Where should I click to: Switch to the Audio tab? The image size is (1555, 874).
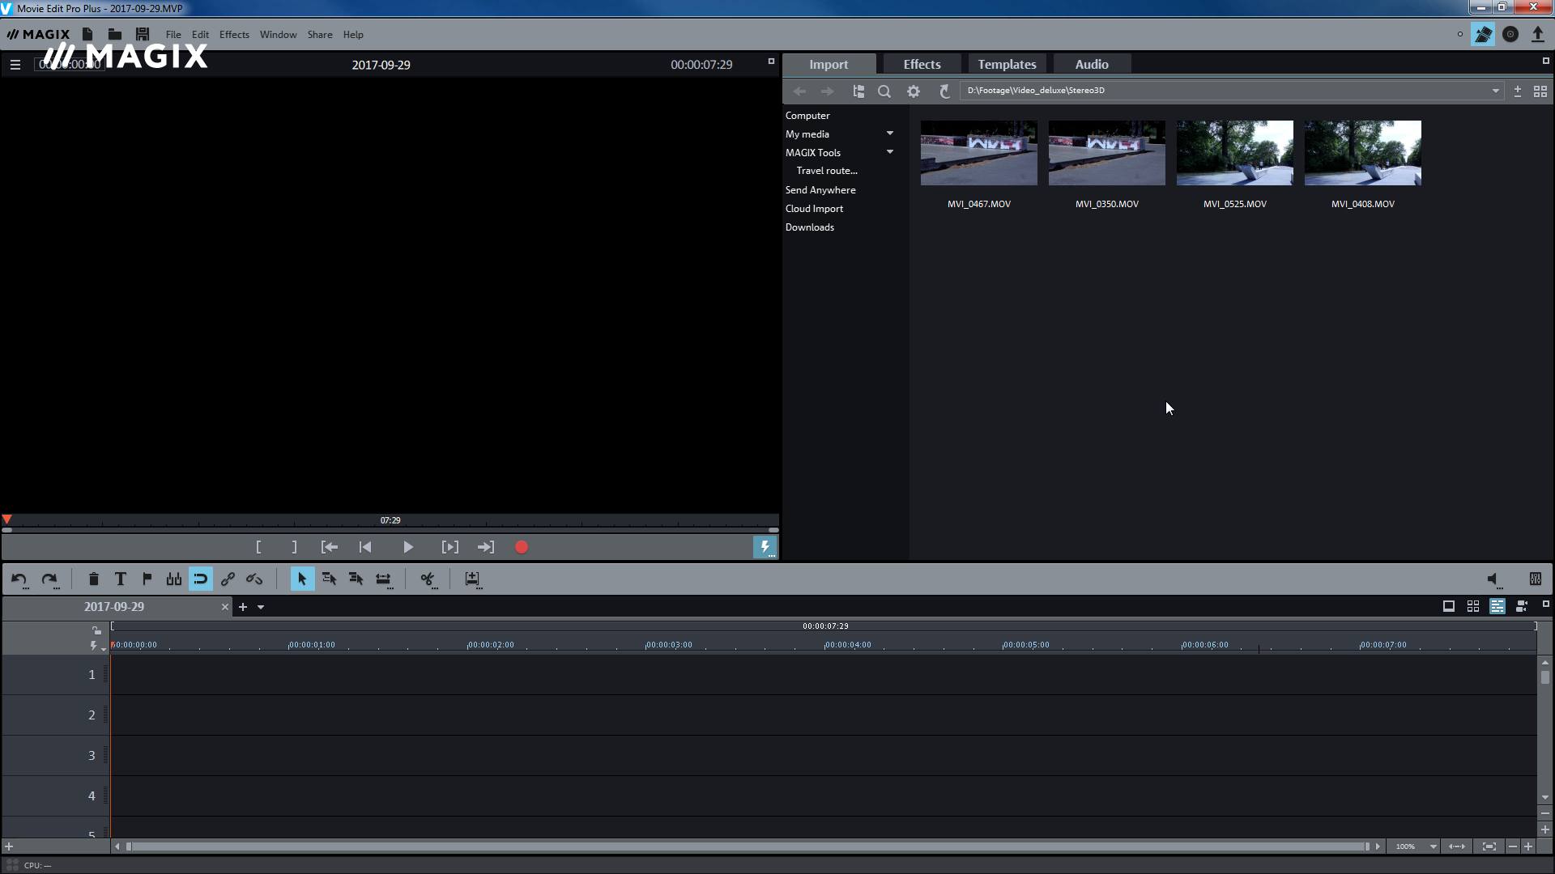[1092, 64]
